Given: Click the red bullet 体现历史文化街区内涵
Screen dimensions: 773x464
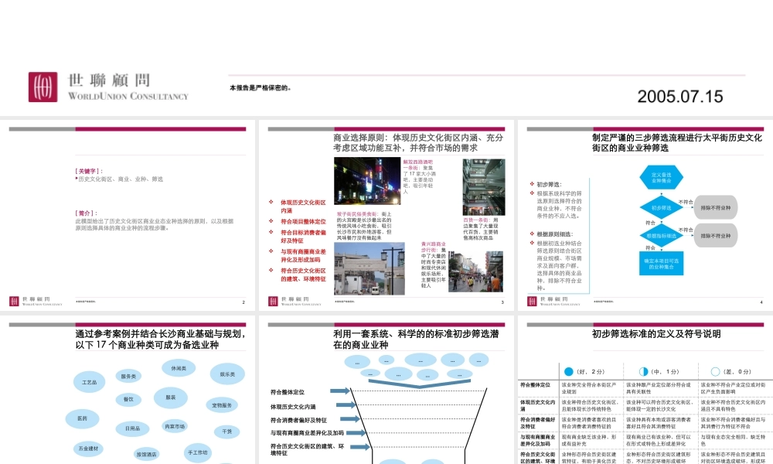Looking at the screenshot, I should 303,206.
